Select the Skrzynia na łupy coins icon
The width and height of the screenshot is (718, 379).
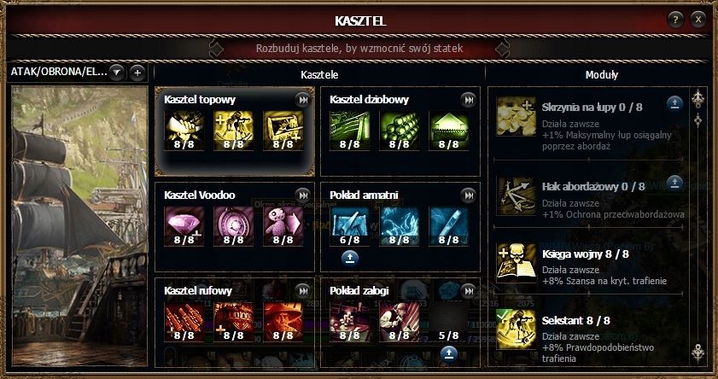coord(516,116)
